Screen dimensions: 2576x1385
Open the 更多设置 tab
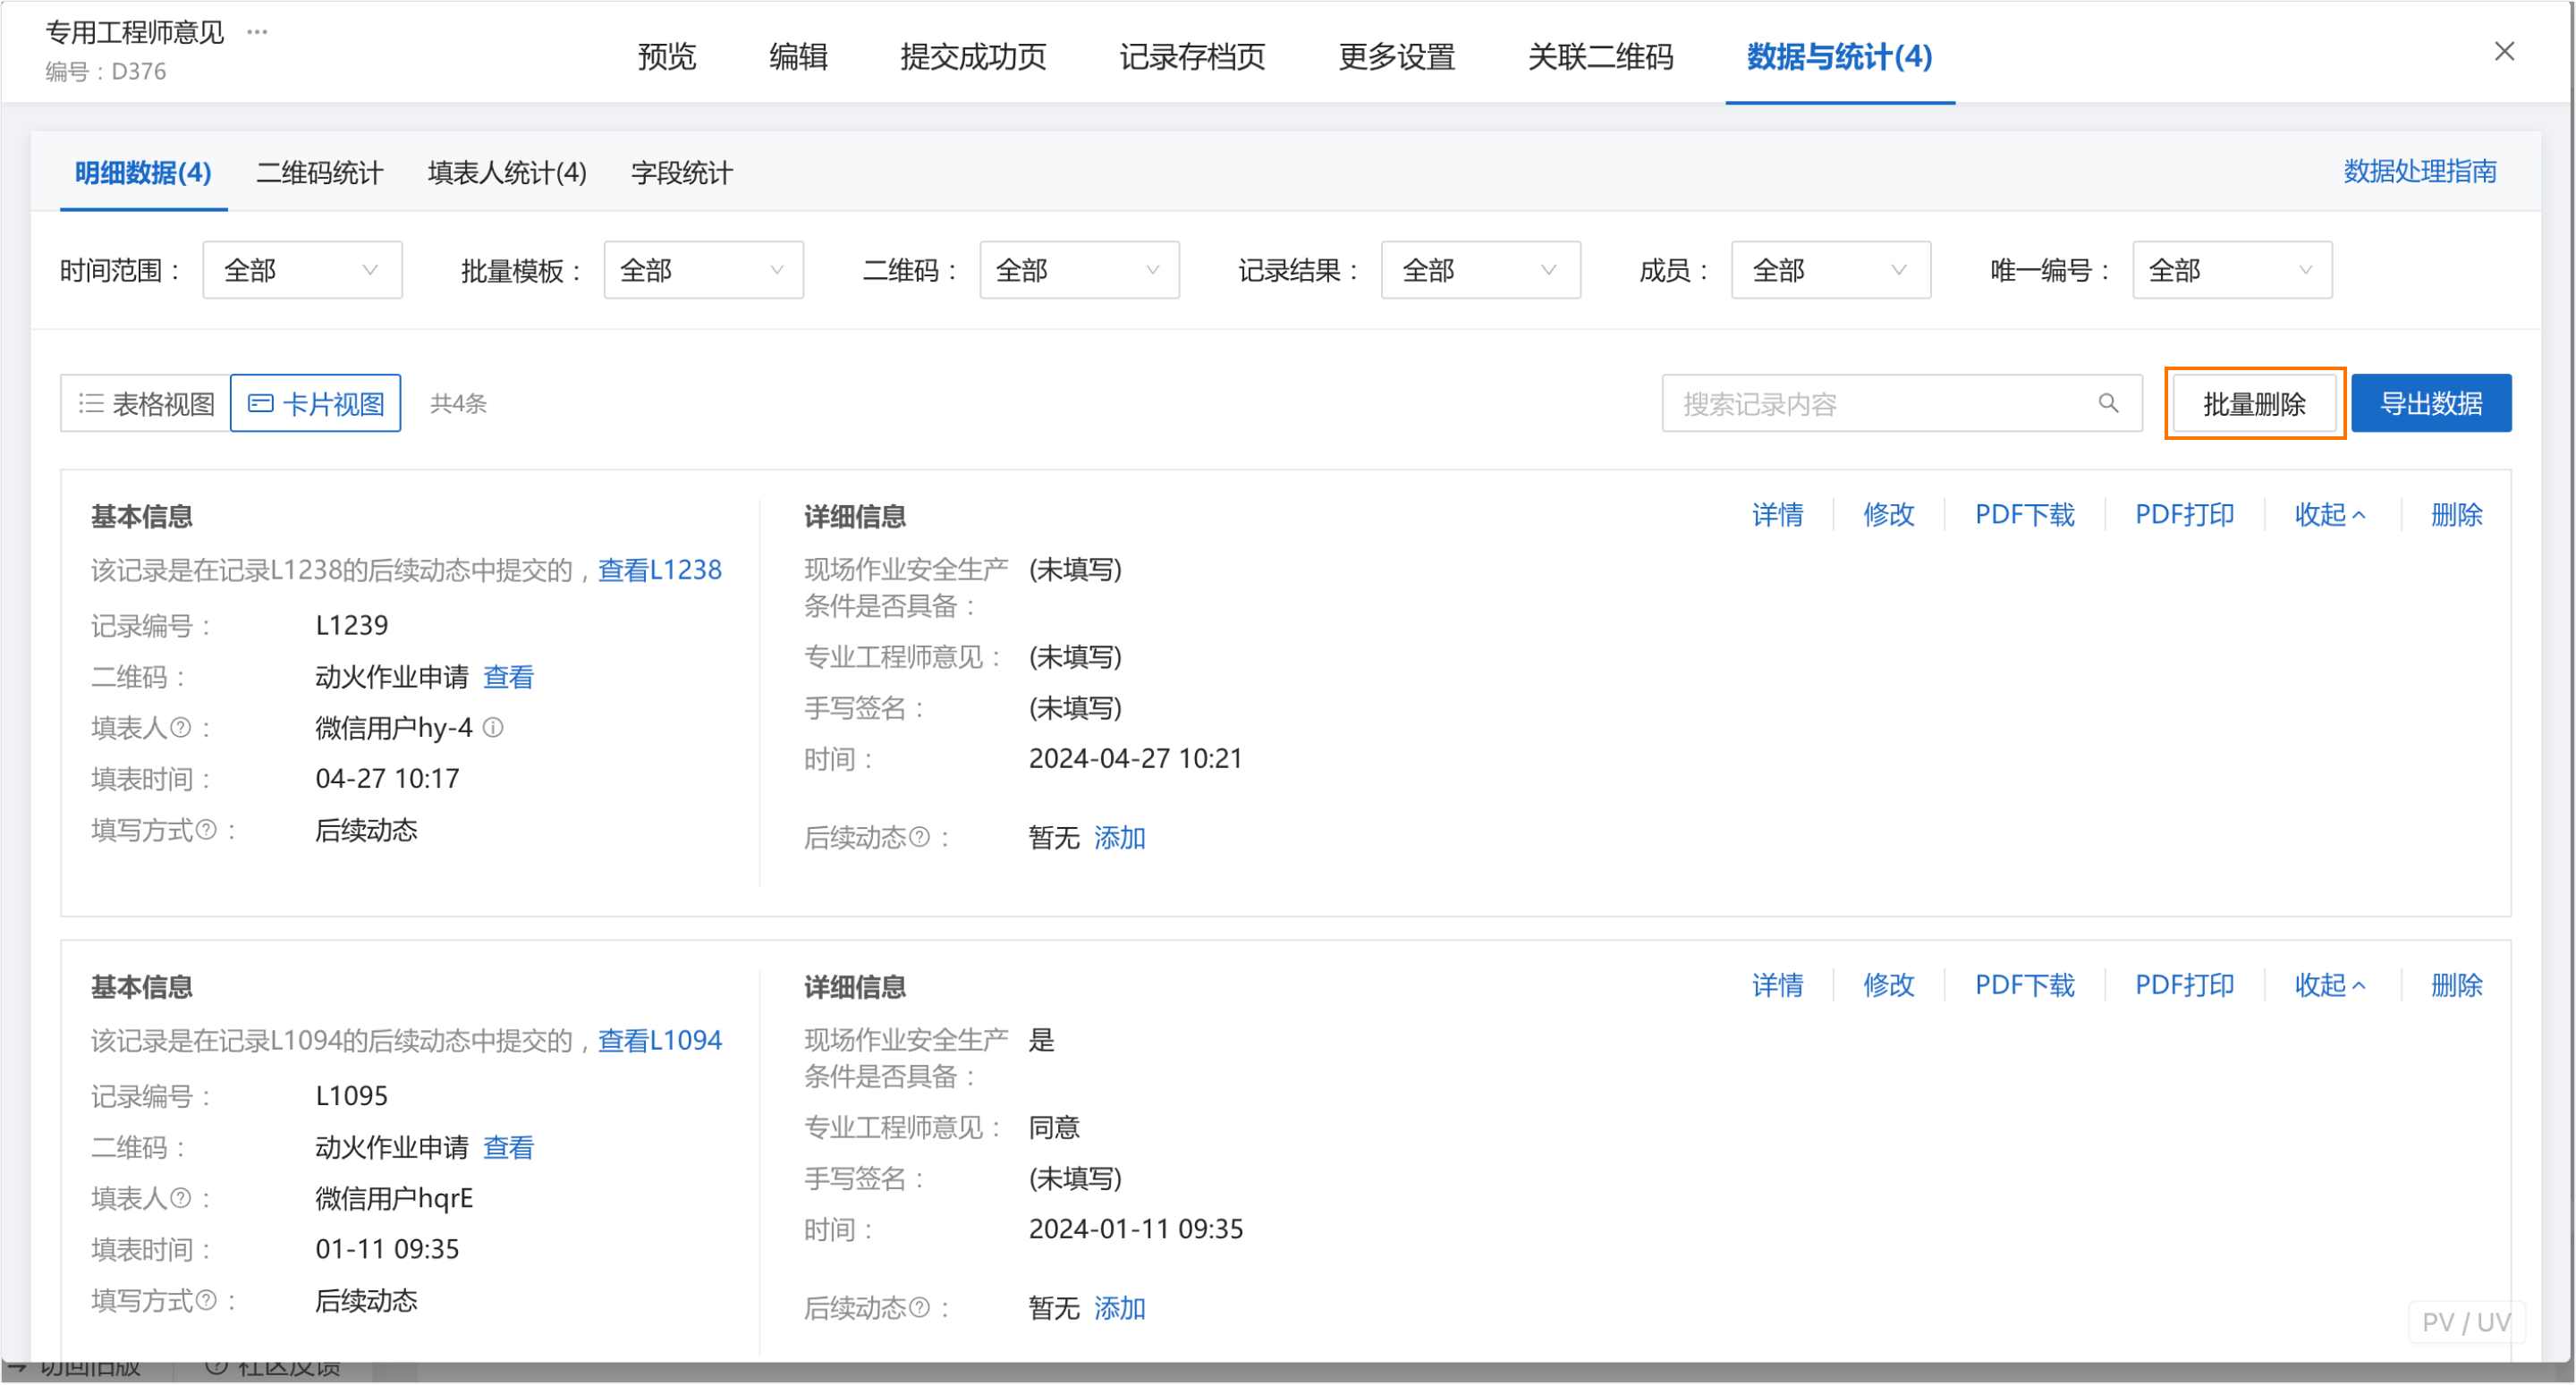point(1396,57)
